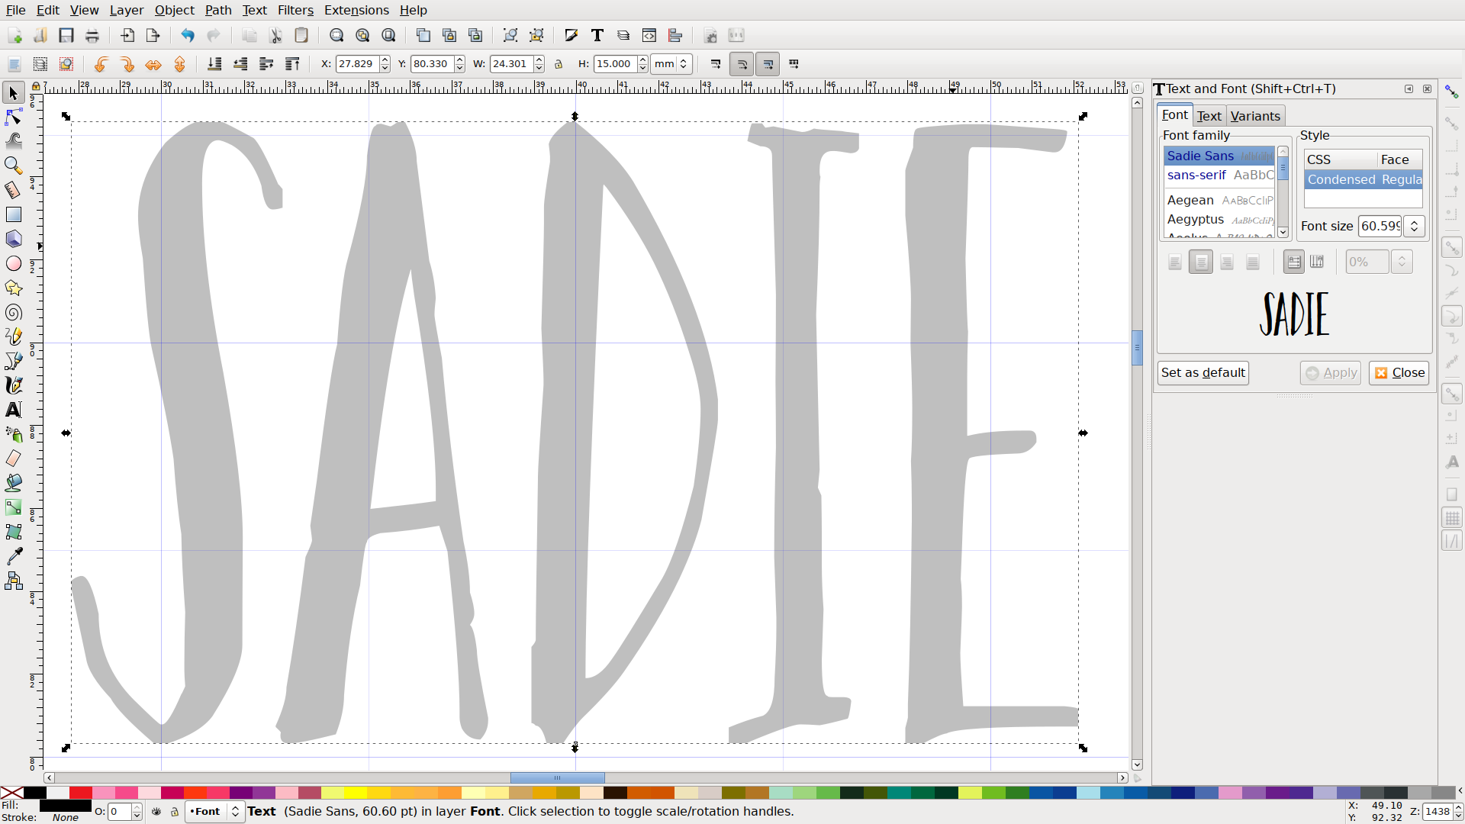Select the Node editing tool
The width and height of the screenshot is (1465, 824).
coord(13,117)
